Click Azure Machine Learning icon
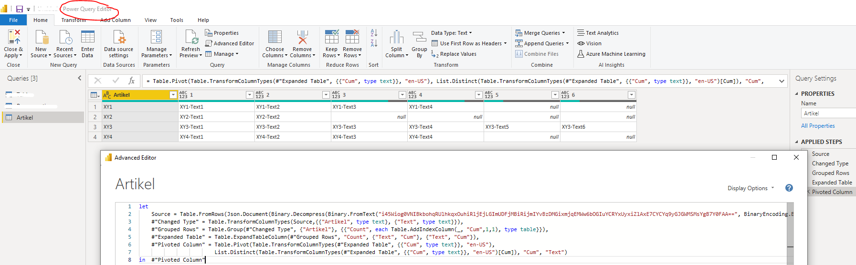 coord(581,54)
